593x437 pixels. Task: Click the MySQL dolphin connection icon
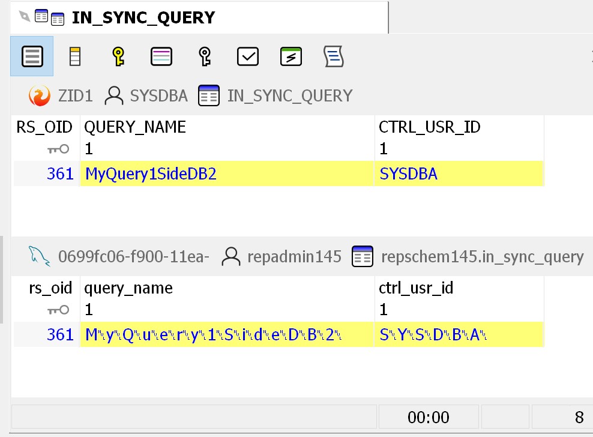[40, 257]
